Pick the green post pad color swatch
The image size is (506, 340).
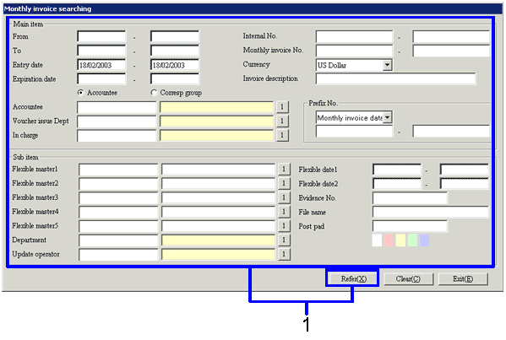pos(412,240)
